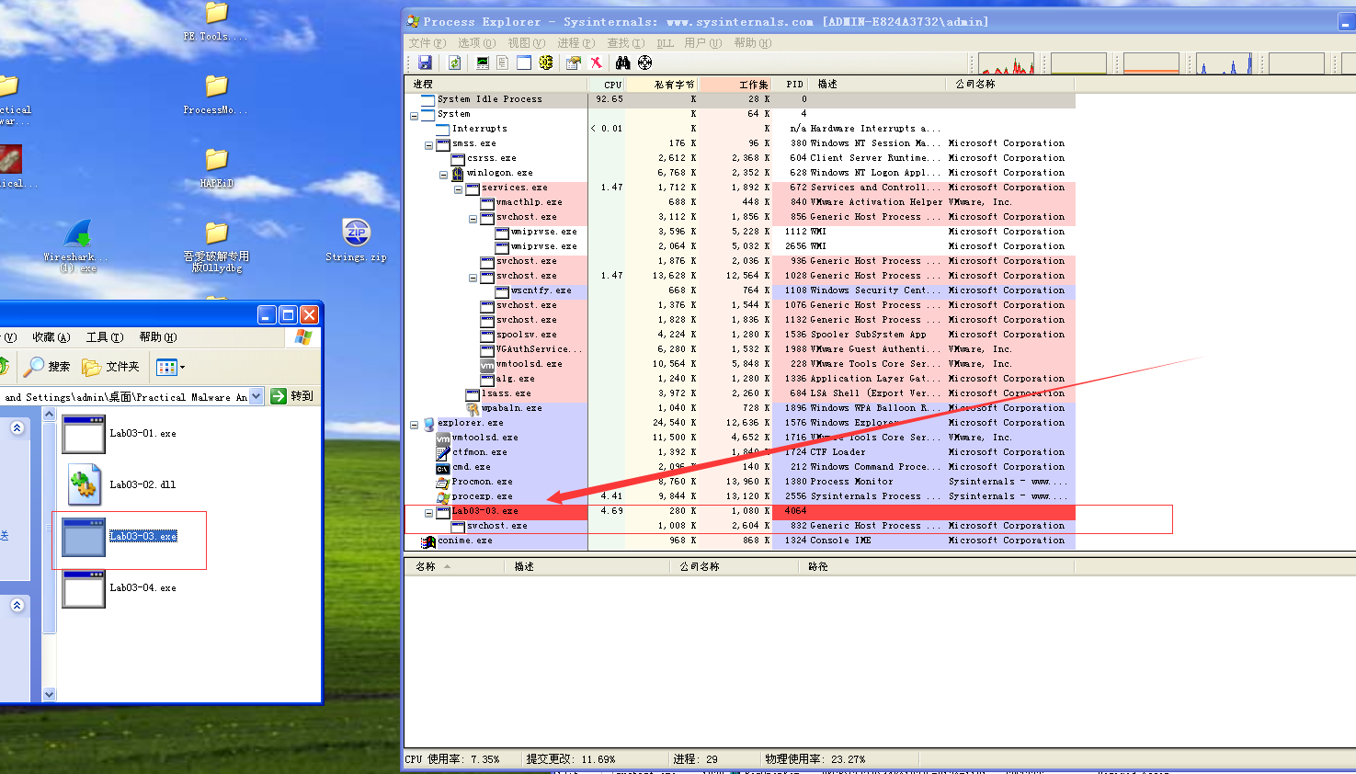This screenshot has width=1356, height=774.
Task: Open the DLL menu
Action: click(x=665, y=43)
